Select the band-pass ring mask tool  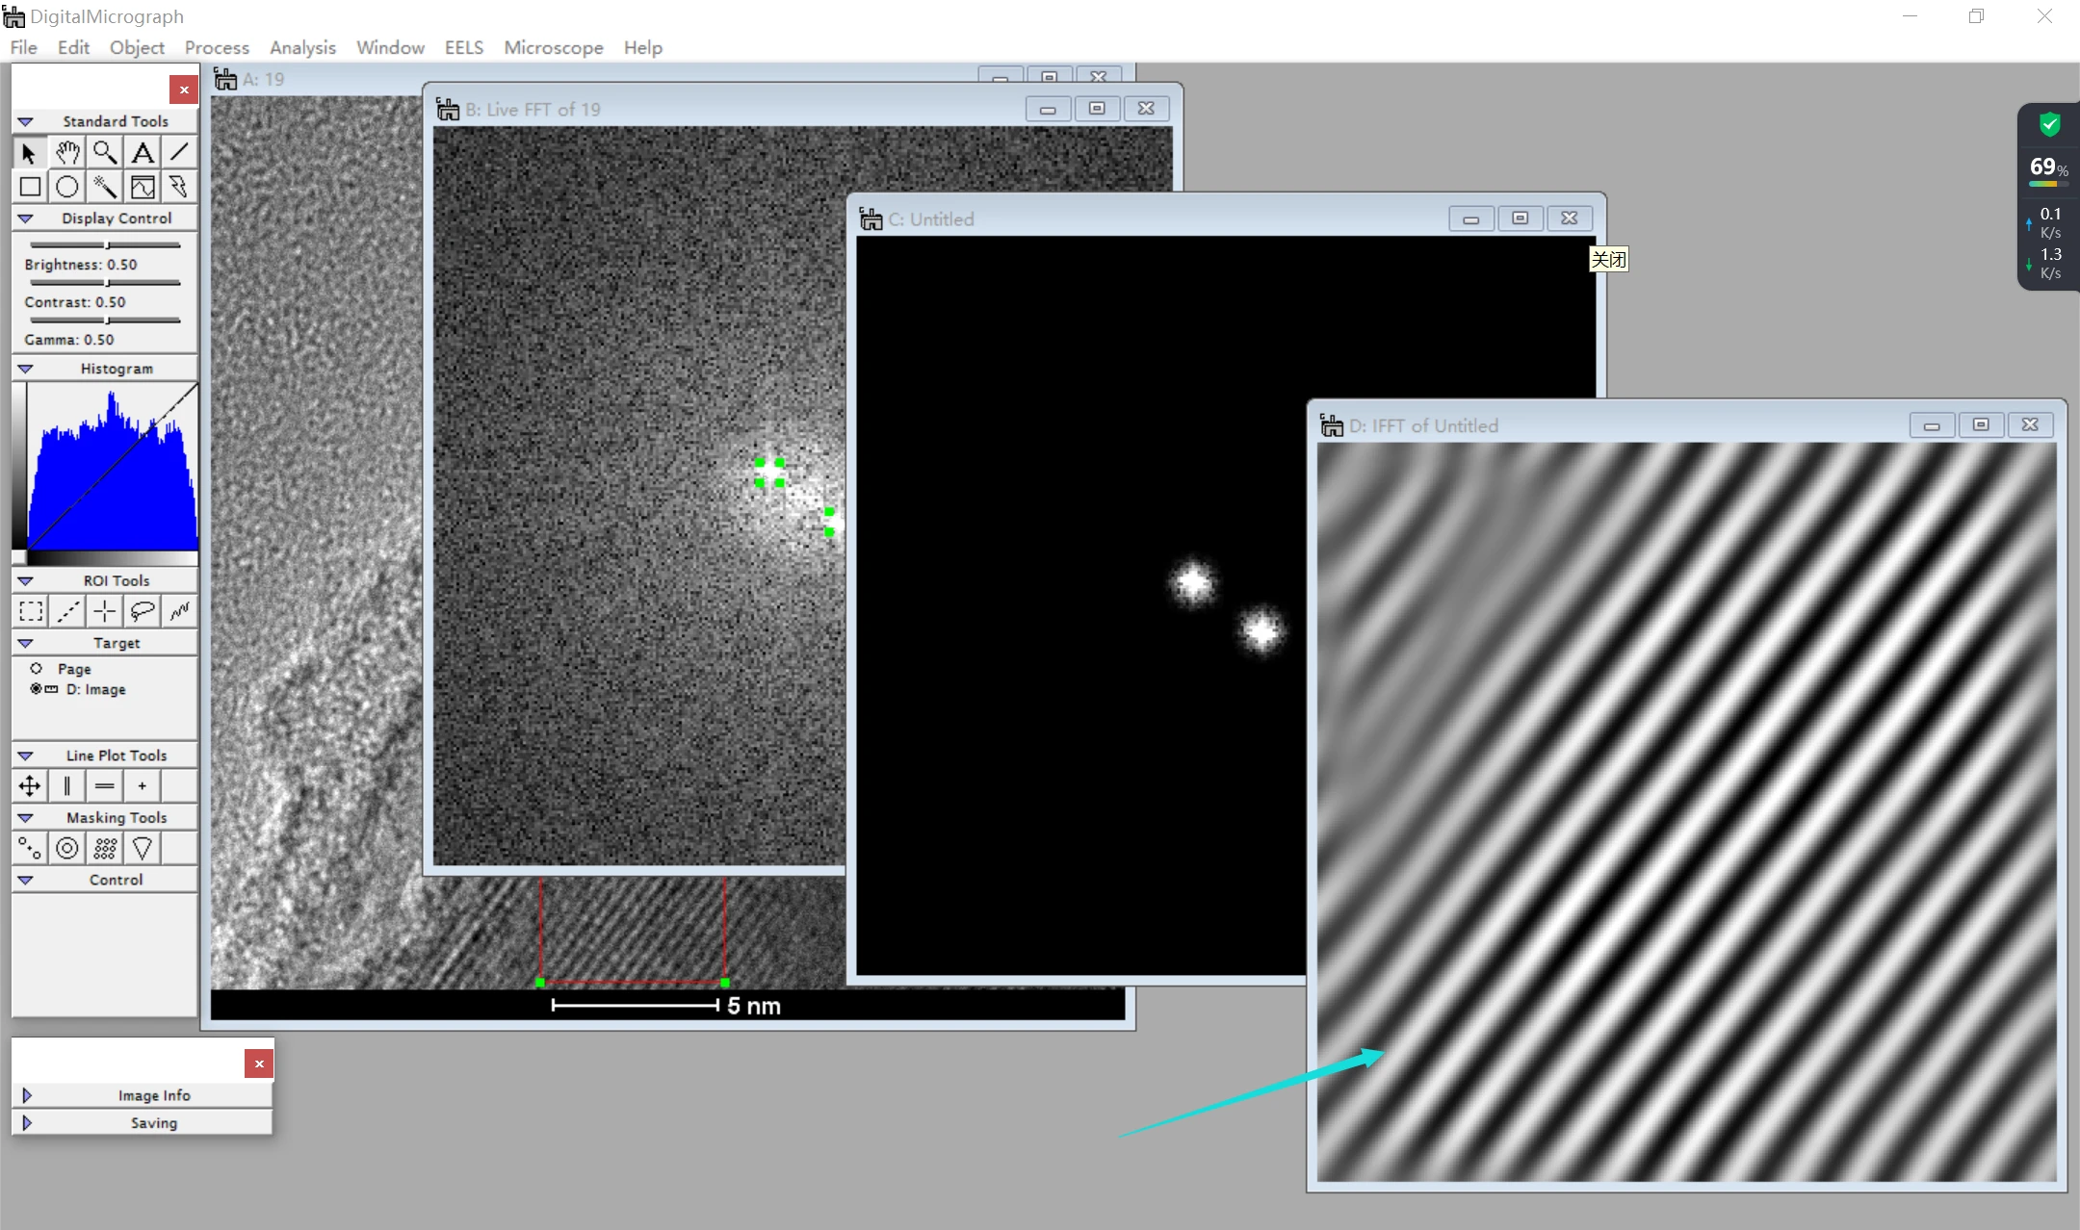tap(67, 848)
